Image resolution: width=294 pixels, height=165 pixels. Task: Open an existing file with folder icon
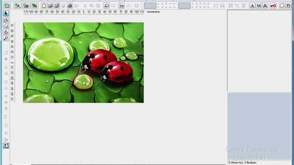(x=50, y=6)
